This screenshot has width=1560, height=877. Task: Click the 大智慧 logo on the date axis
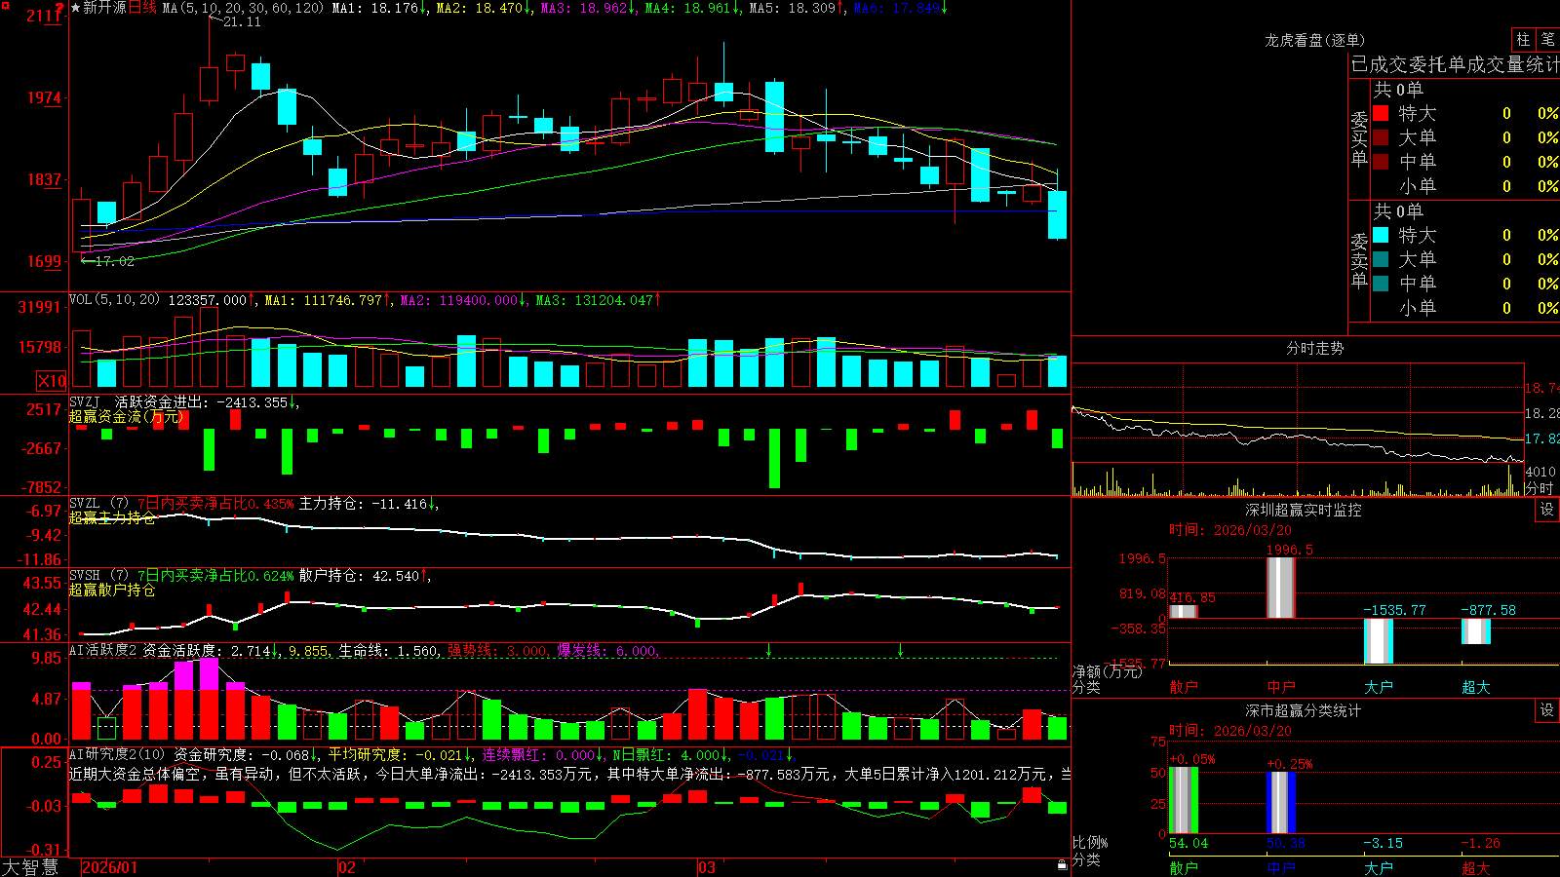tap(30, 866)
